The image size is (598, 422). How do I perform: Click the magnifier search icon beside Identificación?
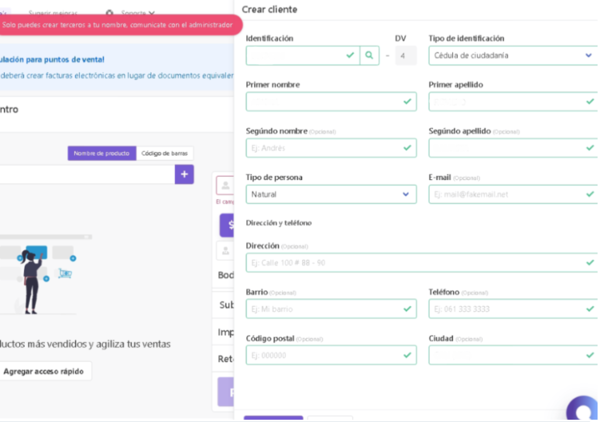tap(369, 55)
